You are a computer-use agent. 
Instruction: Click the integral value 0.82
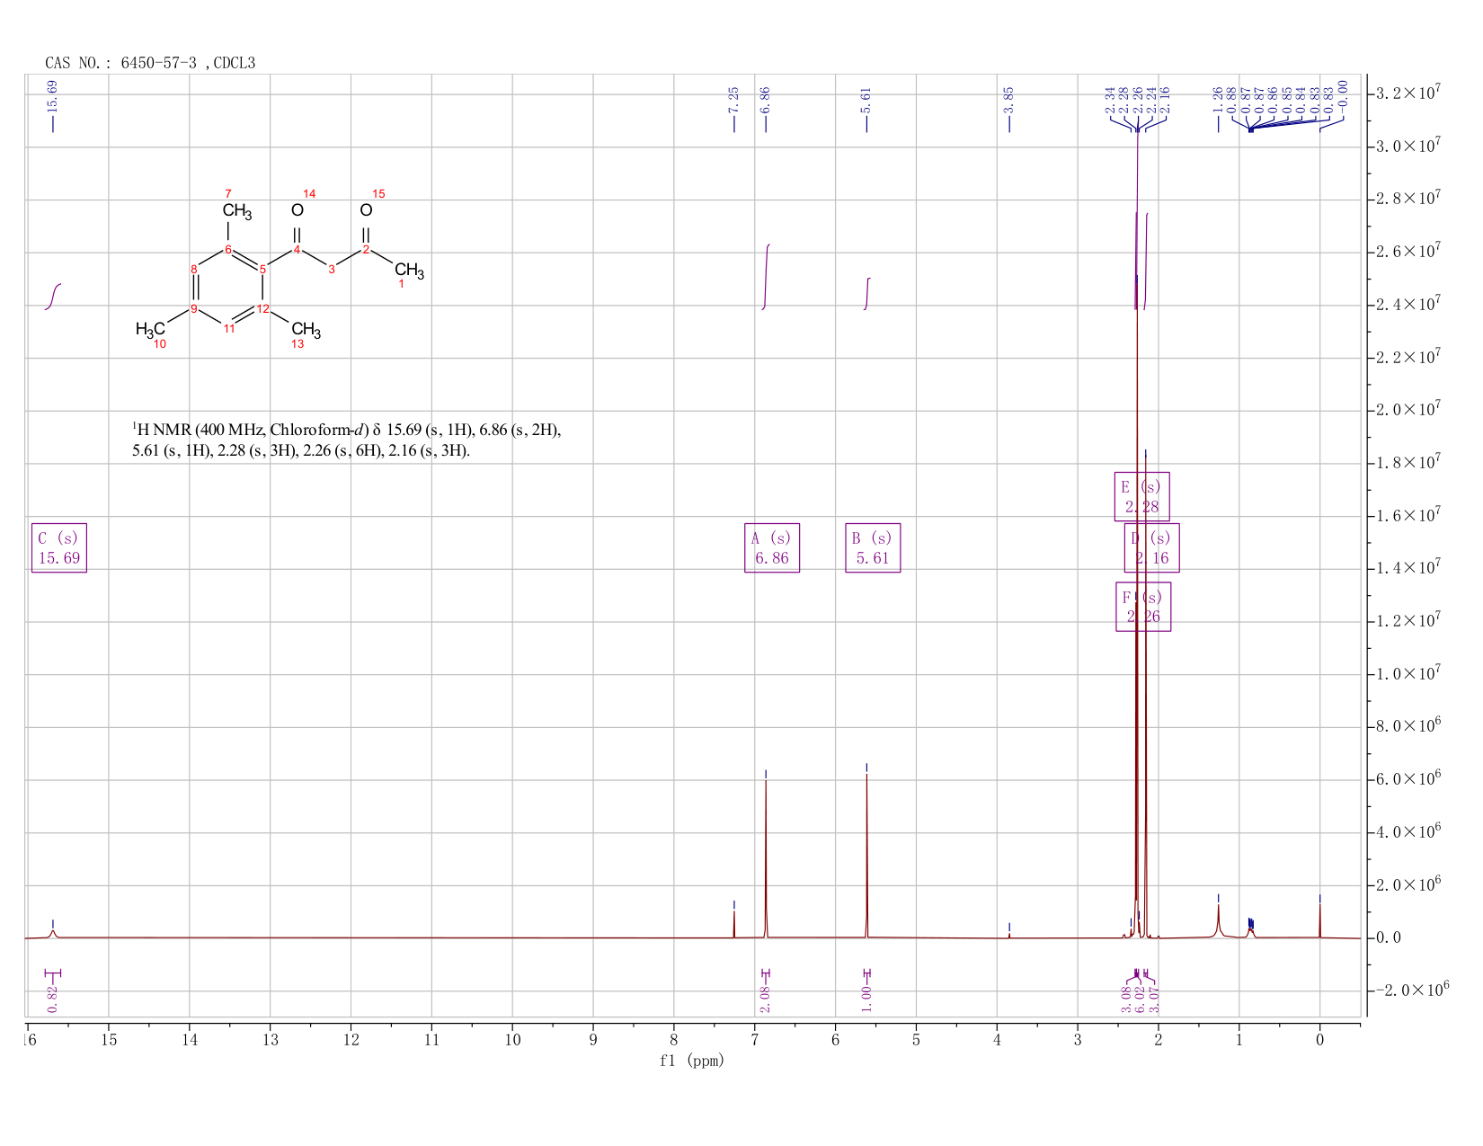[52, 999]
